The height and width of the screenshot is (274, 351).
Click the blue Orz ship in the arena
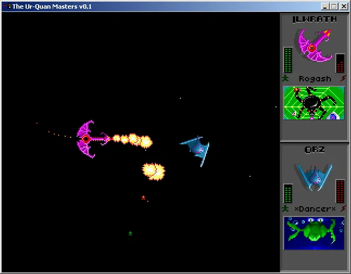(195, 151)
